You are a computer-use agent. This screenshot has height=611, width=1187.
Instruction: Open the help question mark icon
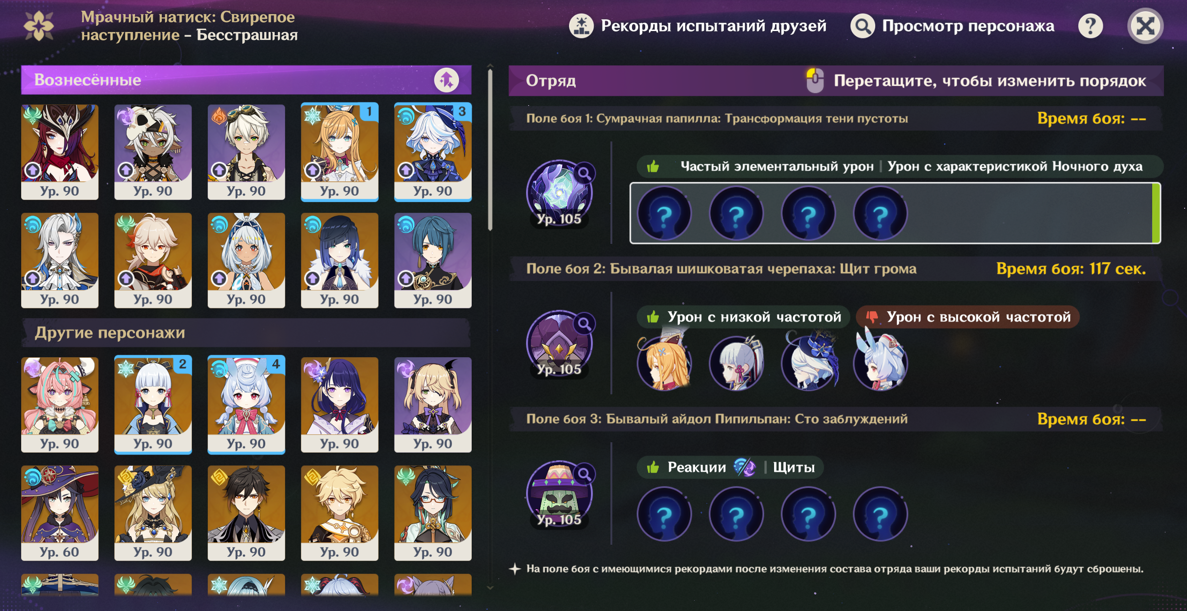[1090, 26]
